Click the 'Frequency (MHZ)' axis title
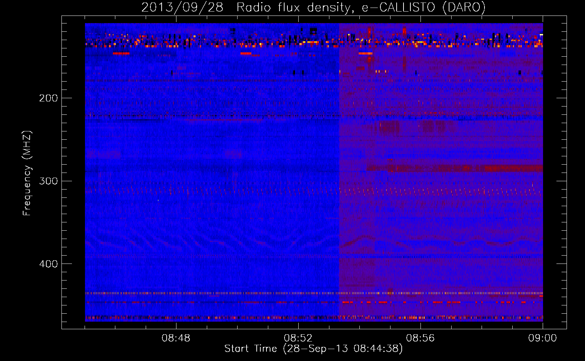 27,173
